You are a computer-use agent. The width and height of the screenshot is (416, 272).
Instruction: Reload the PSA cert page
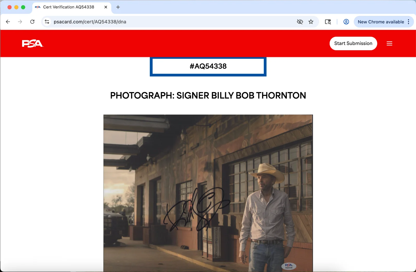32,22
